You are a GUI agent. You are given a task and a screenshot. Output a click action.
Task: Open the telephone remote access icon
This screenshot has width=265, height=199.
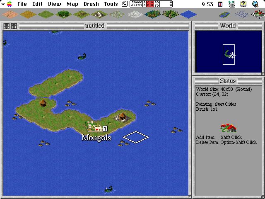point(232,4)
